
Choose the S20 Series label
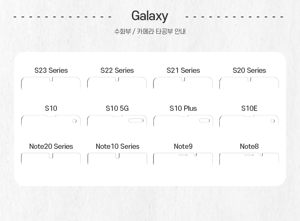pyautogui.click(x=249, y=70)
